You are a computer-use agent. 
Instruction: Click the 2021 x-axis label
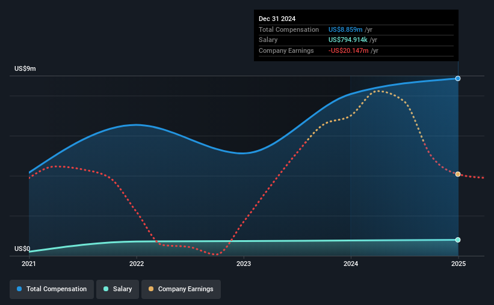[29, 264]
